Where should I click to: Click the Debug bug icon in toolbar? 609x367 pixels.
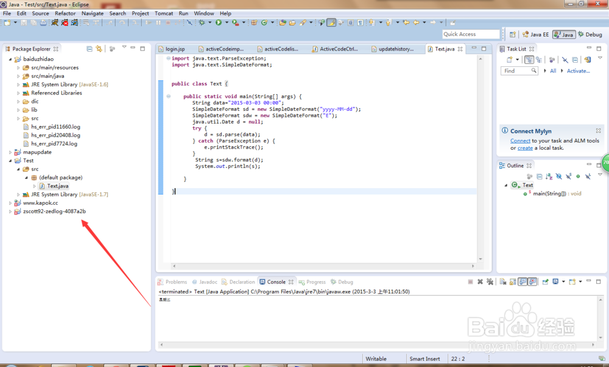202,23
